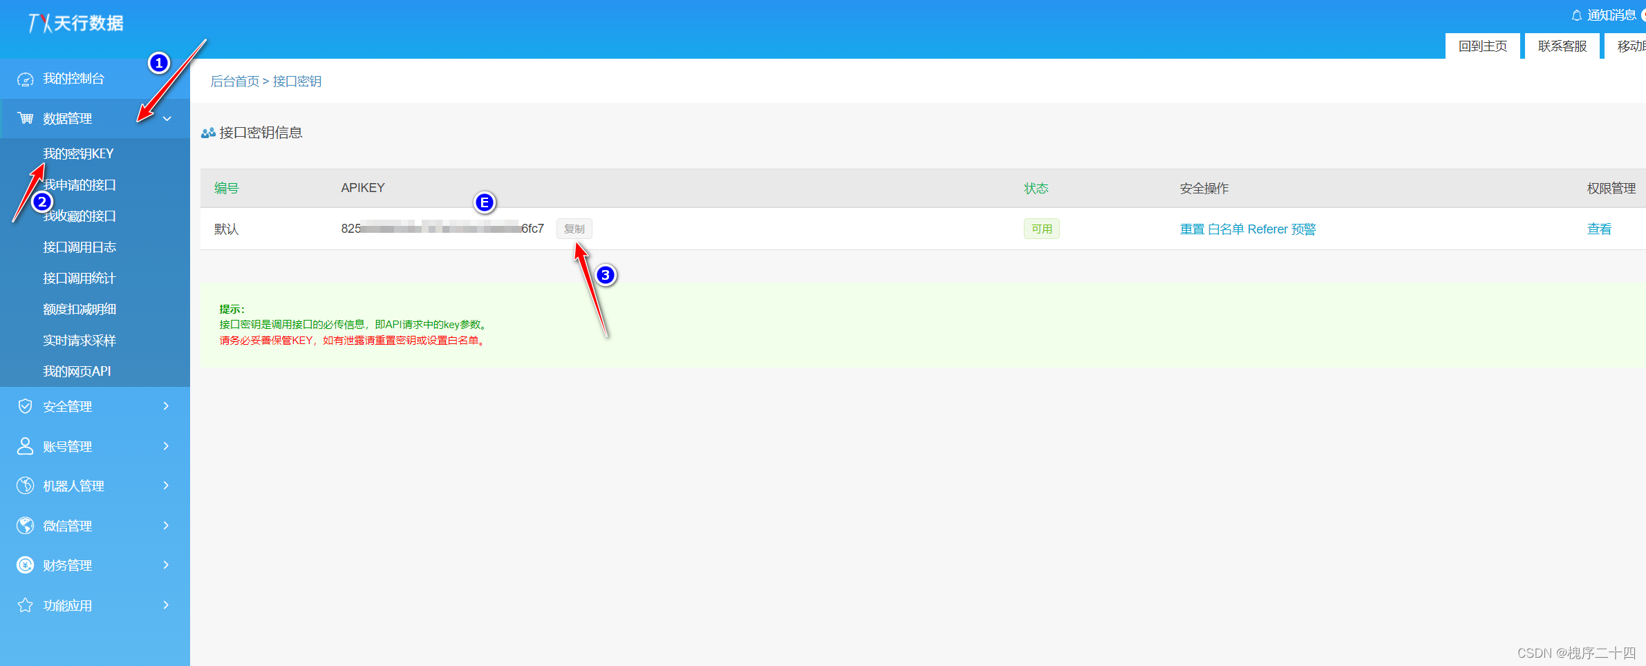1646x666 pixels.
Task: Select 我的密钥KEY submenu item
Action: [x=78, y=153]
